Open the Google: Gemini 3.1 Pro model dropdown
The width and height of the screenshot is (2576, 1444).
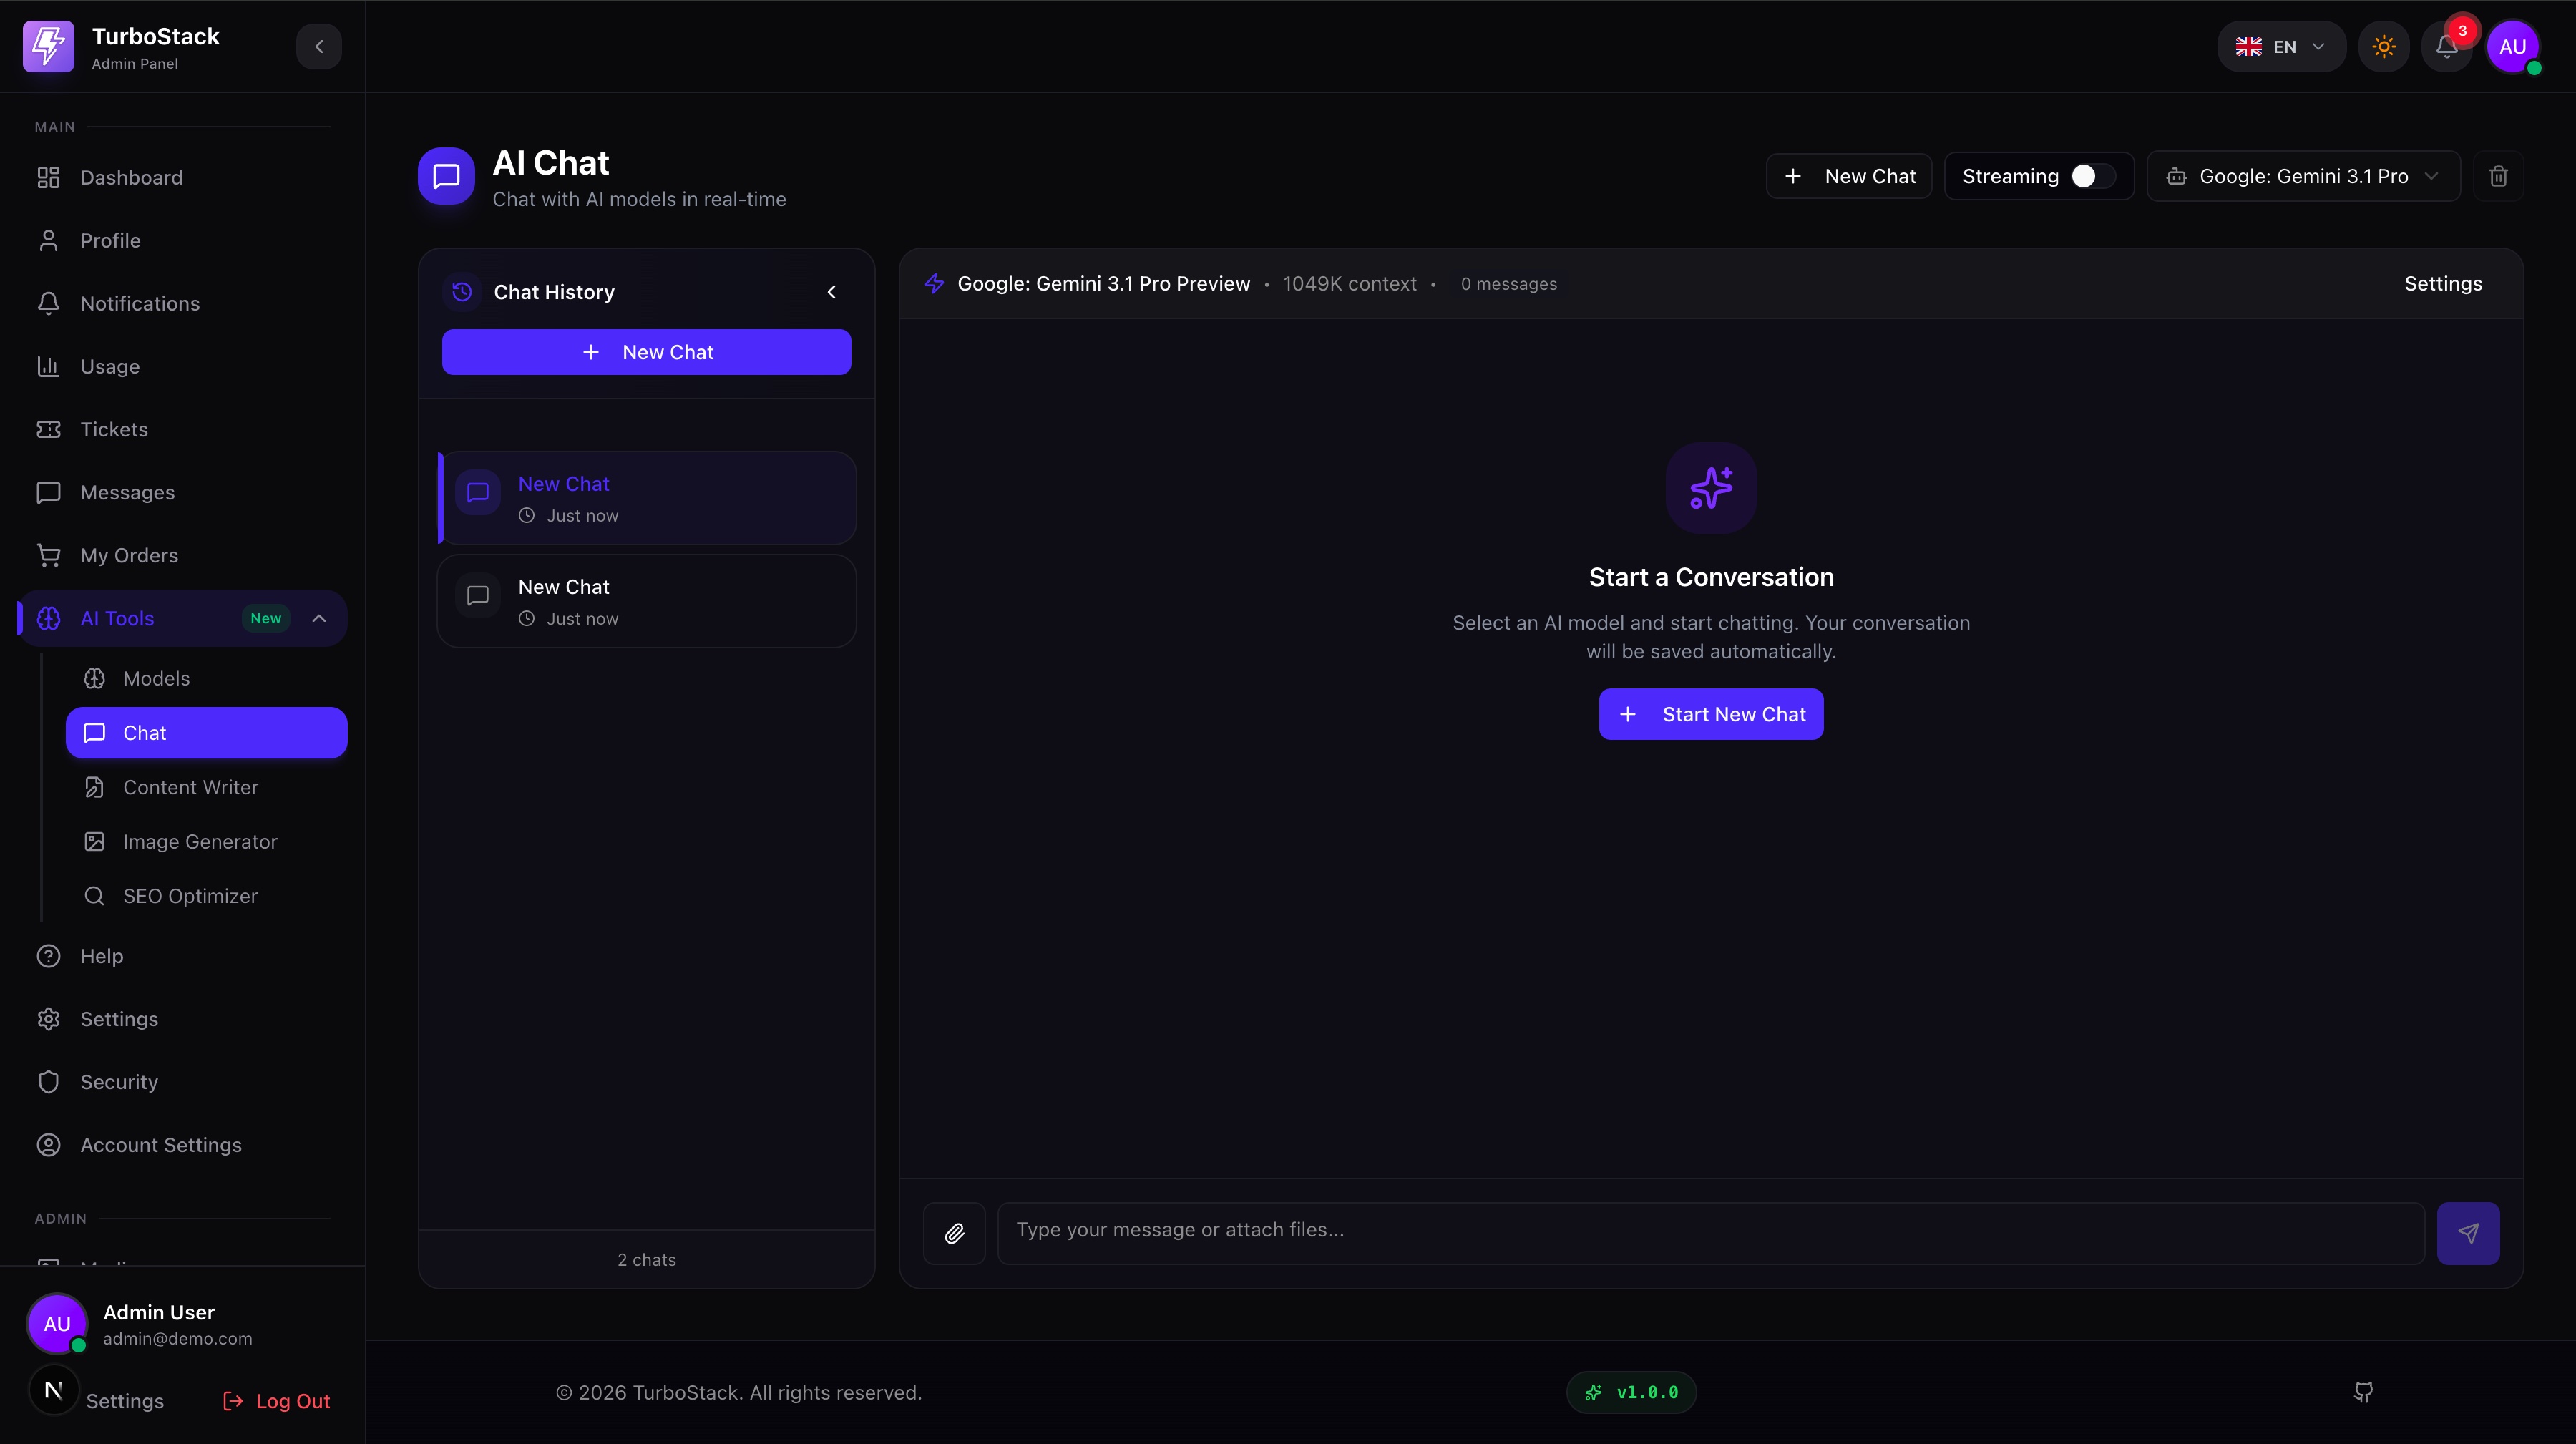pos(2302,176)
